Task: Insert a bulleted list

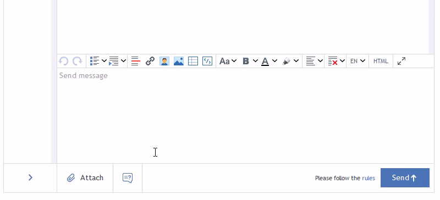Action: pos(95,61)
